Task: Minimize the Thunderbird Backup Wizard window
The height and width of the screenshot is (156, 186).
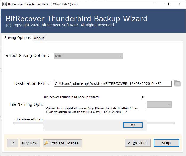Action: [x=155, y=4]
